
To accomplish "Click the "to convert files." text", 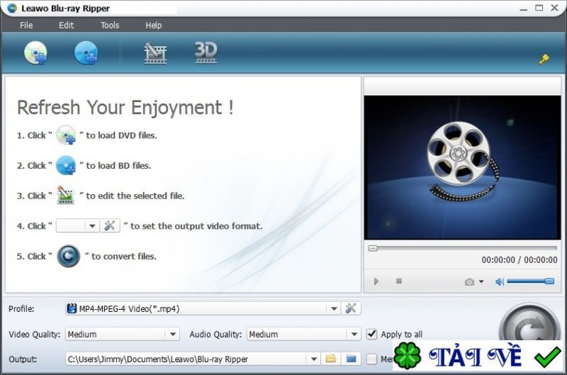I will pyautogui.click(x=123, y=256).
